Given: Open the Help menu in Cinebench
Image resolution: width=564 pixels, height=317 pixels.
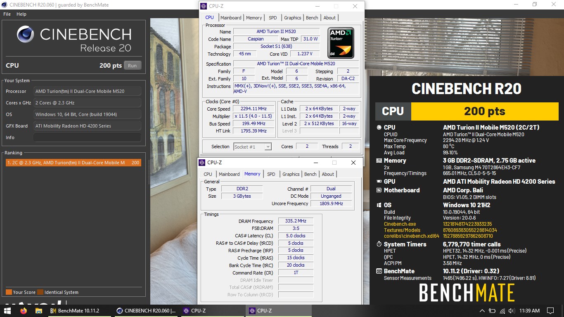Looking at the screenshot, I should (x=21, y=14).
